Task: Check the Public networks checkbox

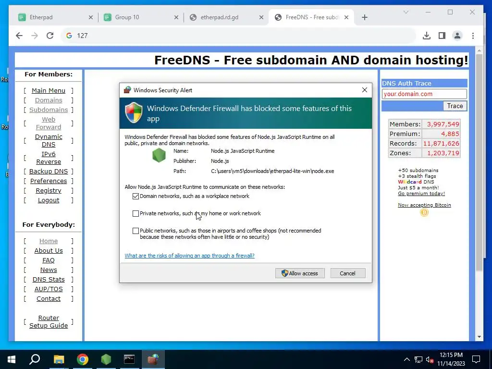Action: coord(135,231)
